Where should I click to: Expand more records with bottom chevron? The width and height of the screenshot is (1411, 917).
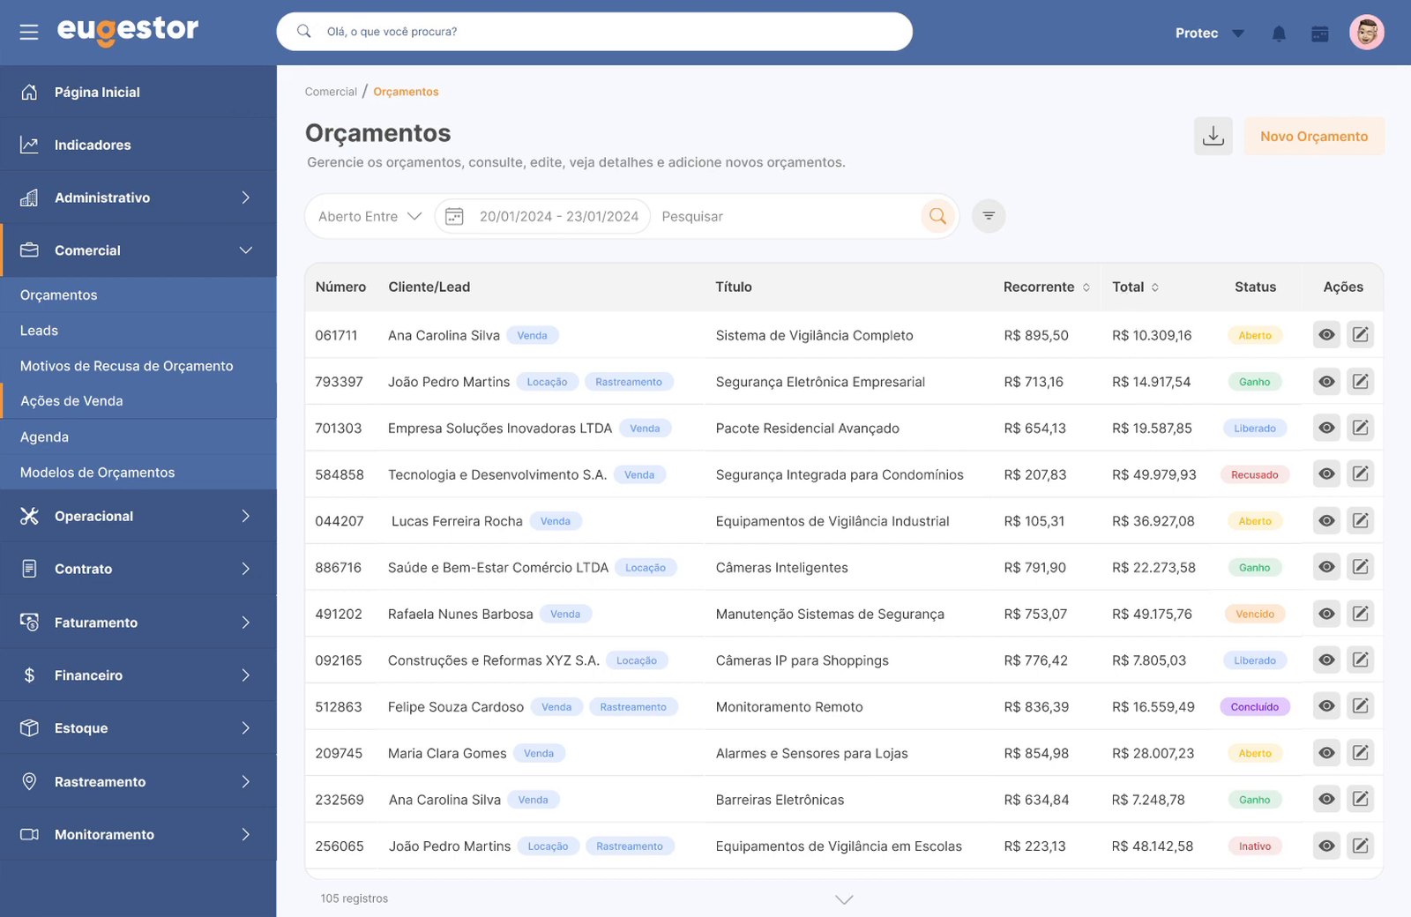coord(844,899)
